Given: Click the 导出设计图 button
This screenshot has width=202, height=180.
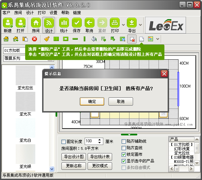Looking at the screenshot, I should tap(74, 157).
